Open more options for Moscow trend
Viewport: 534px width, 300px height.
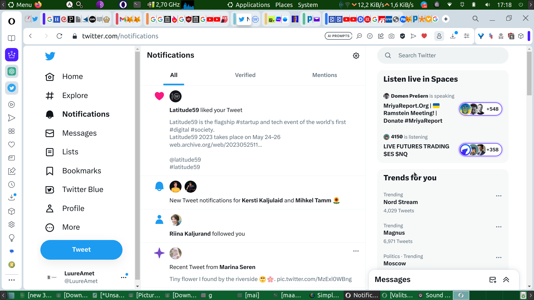coord(499,257)
